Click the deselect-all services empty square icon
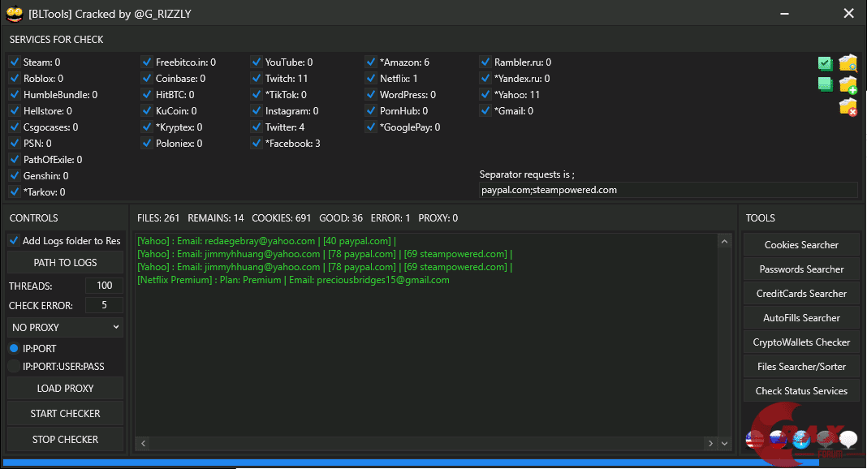This screenshot has height=469, width=867. tap(825, 84)
